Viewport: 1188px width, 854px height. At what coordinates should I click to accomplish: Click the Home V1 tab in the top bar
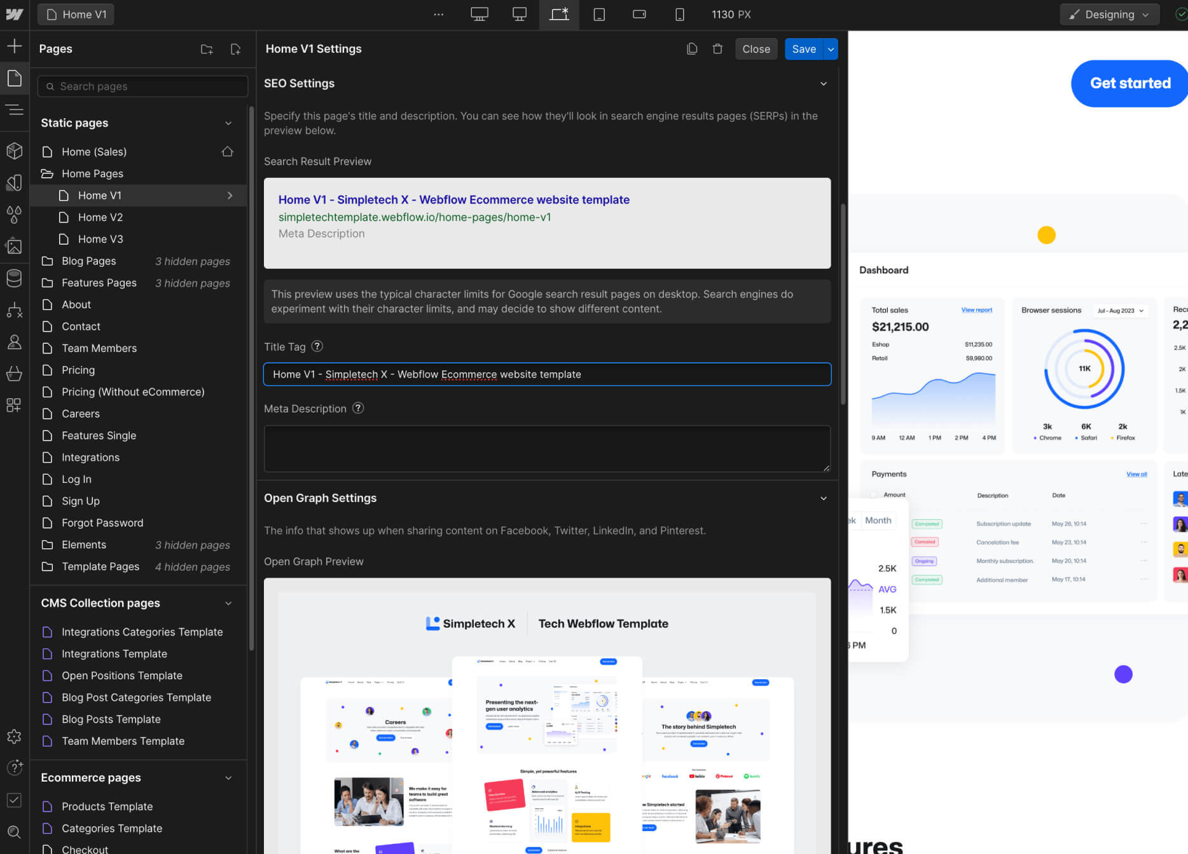tap(76, 14)
